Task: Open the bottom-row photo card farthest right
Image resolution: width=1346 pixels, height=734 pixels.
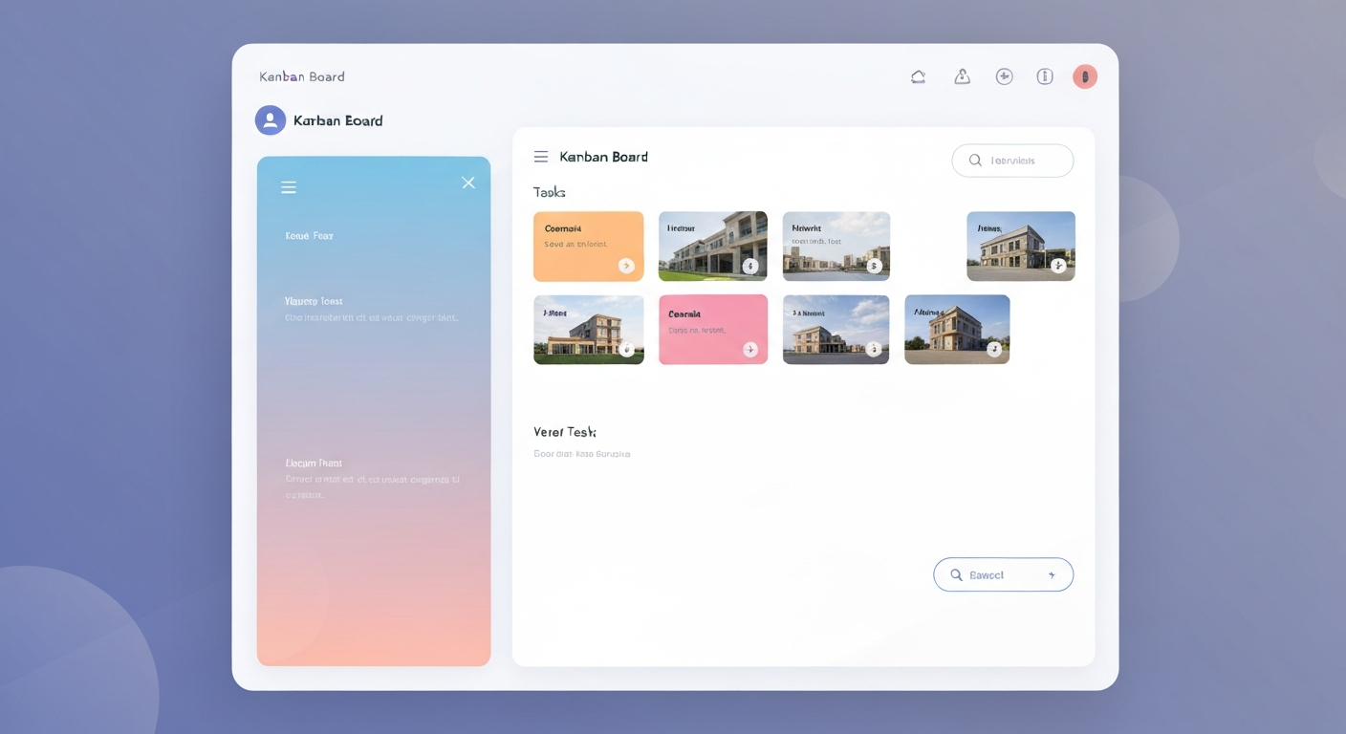Action: pos(957,330)
